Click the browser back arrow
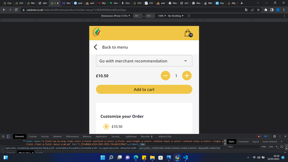The height and width of the screenshot is (162, 288). click(4, 10)
